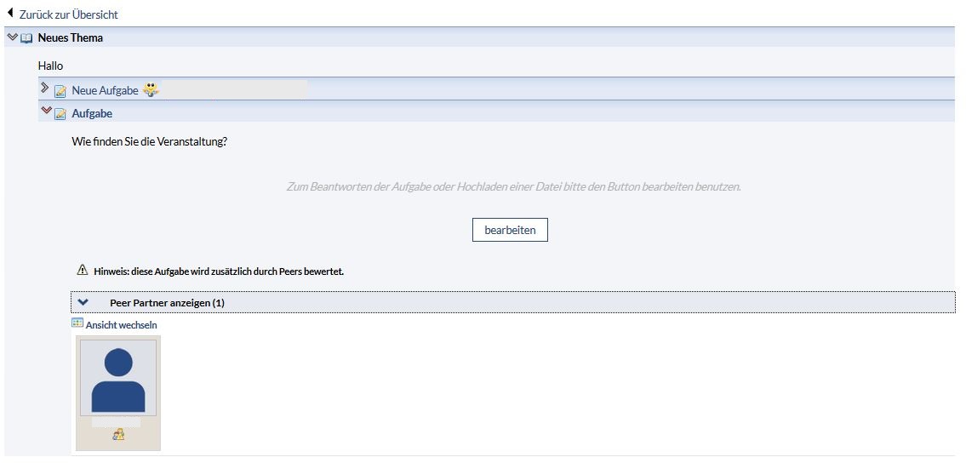The height and width of the screenshot is (463, 966).
Task: Click the grid icon beside Ansicht wechseln
Action: [x=77, y=324]
